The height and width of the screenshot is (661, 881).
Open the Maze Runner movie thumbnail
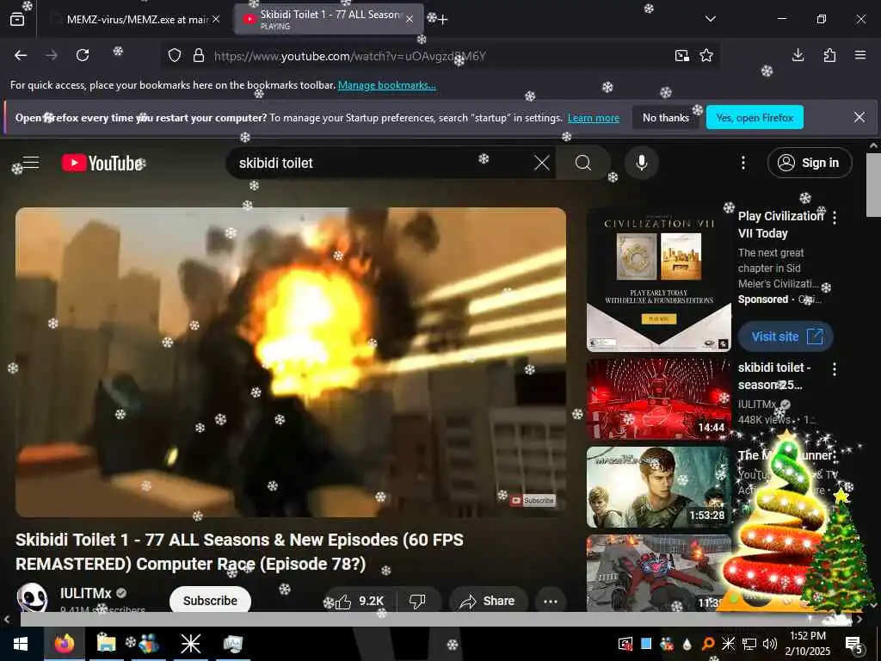pos(658,487)
